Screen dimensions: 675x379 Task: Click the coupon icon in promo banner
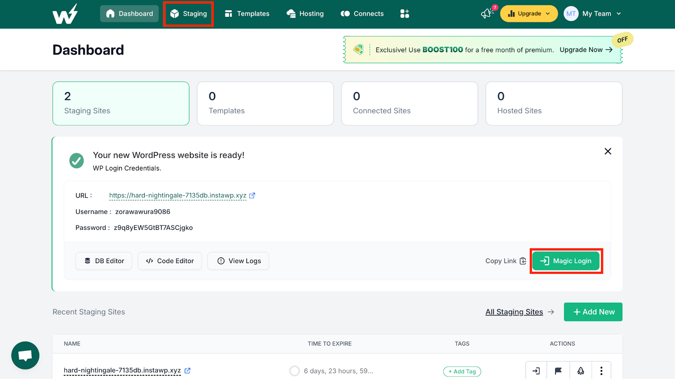pyautogui.click(x=358, y=50)
